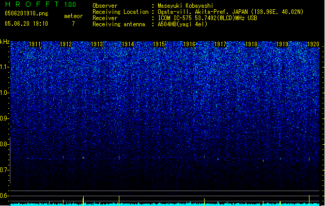The image size is (325, 206).
Task: Click the 1912 time marker
Action: tap(66, 44)
